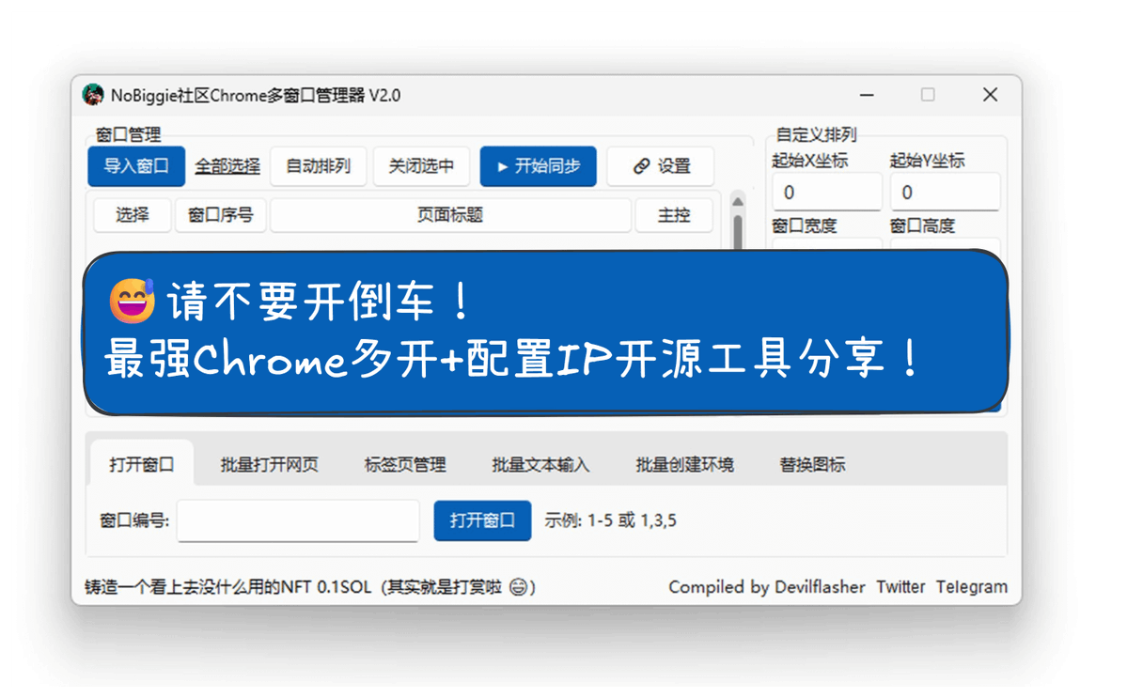Click the 导入窗口 import button

[135, 166]
